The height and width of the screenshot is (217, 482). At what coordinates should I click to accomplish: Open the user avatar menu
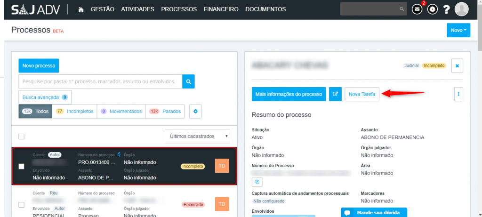coord(461,9)
